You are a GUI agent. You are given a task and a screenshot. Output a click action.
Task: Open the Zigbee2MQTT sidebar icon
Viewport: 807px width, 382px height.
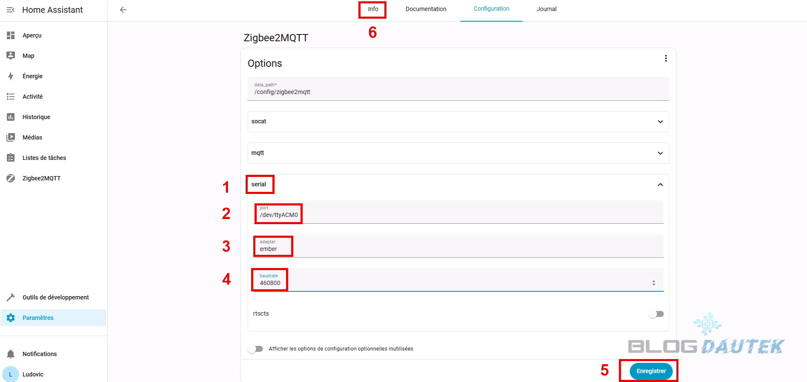[11, 178]
